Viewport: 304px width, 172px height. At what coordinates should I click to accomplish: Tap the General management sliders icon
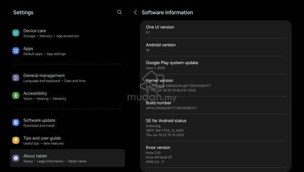[16, 78]
